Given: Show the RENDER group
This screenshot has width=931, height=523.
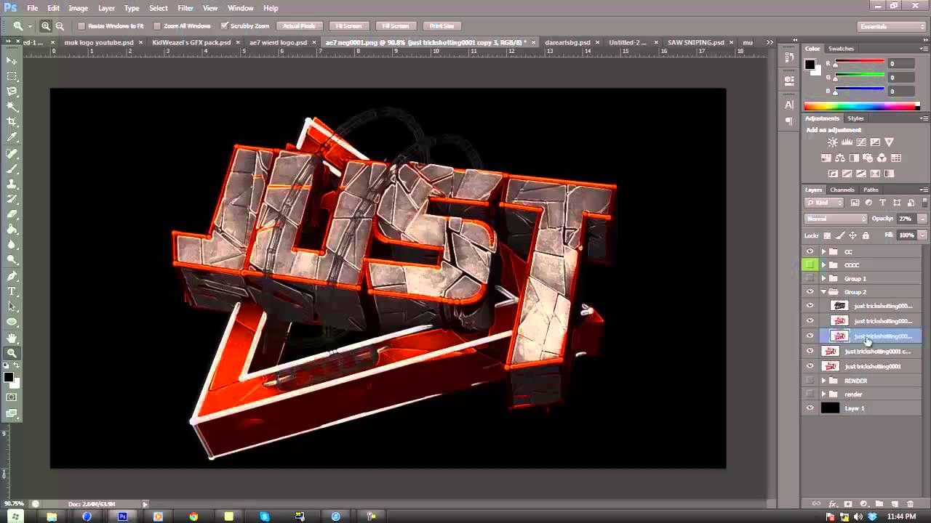Looking at the screenshot, I should pos(810,381).
